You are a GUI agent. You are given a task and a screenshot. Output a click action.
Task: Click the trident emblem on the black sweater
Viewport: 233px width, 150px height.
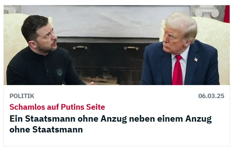pos(60,72)
